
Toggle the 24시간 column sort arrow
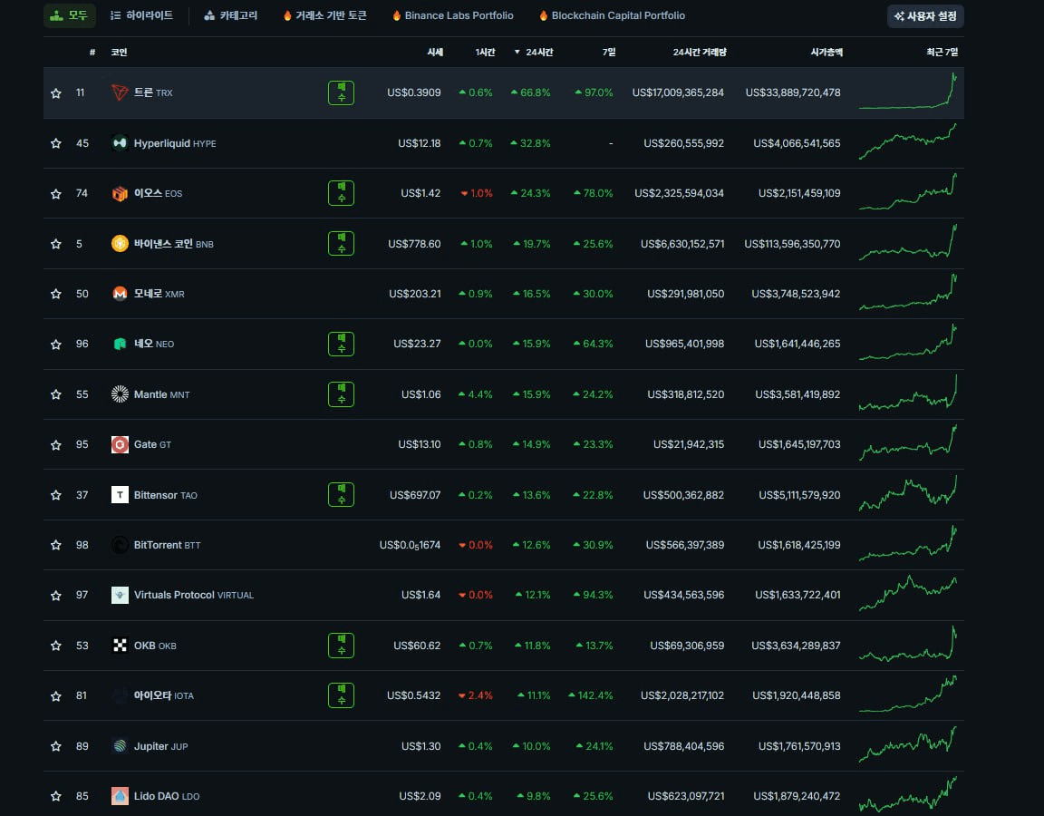pos(517,52)
